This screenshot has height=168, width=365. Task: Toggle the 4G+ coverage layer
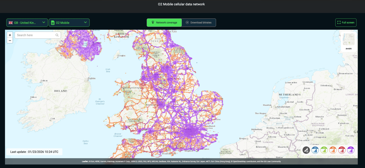[342, 150]
